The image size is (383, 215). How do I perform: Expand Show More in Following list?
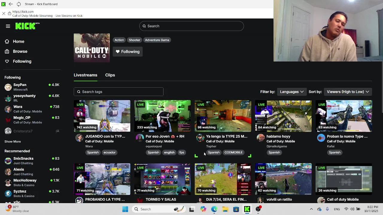13,142
